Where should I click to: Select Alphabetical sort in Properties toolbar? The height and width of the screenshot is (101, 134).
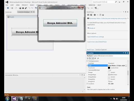pyautogui.click(x=90, y=58)
